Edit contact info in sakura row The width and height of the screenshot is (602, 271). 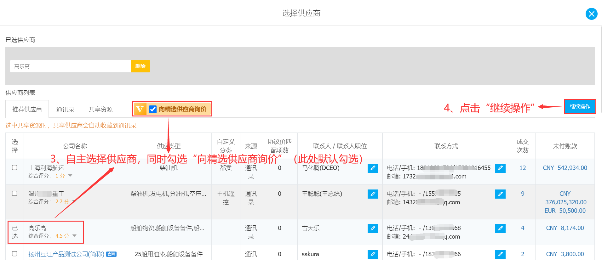500,254
